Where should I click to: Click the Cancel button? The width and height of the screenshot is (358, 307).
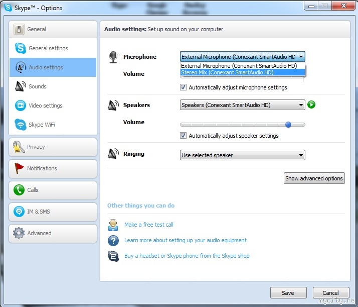coord(331,293)
